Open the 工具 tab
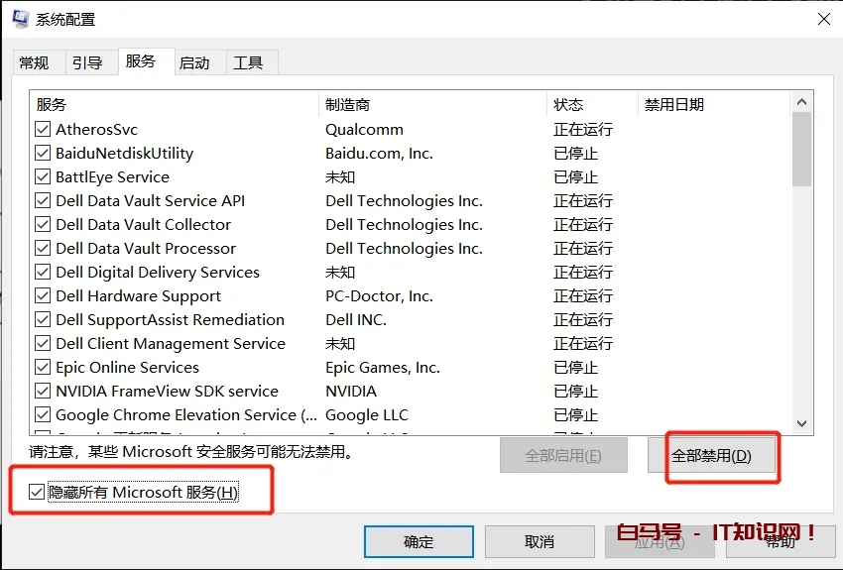The width and height of the screenshot is (843, 570). click(x=248, y=62)
